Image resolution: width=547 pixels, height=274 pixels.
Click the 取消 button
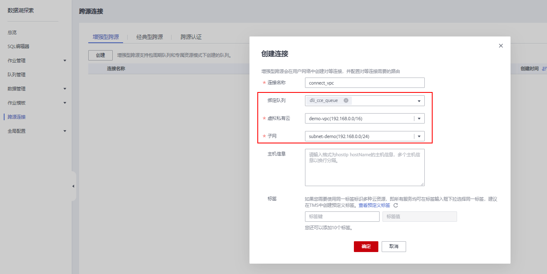(x=394, y=247)
